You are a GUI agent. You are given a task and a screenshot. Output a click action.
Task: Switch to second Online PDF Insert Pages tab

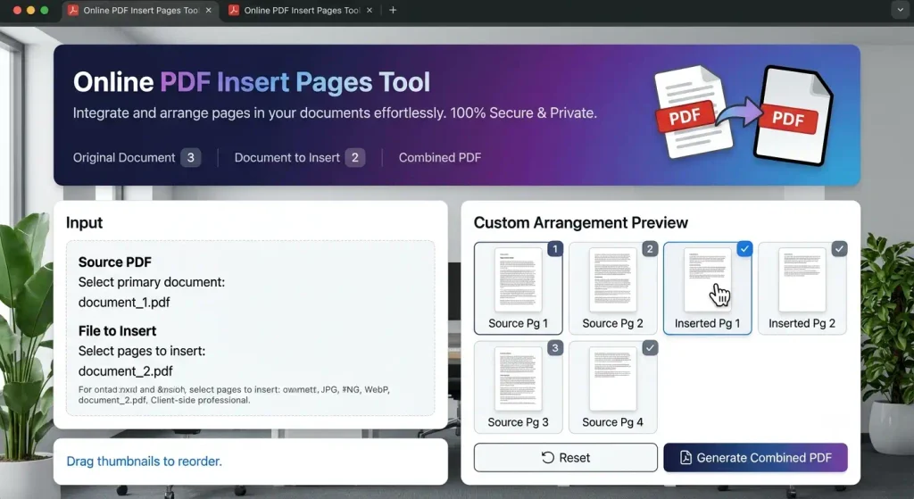(300, 11)
